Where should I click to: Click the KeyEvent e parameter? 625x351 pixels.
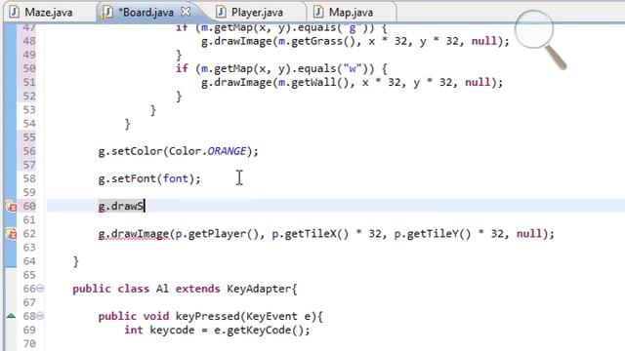click(x=277, y=316)
